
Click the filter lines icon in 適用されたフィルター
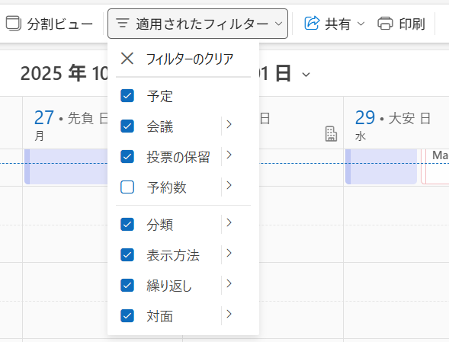pyautogui.click(x=123, y=23)
